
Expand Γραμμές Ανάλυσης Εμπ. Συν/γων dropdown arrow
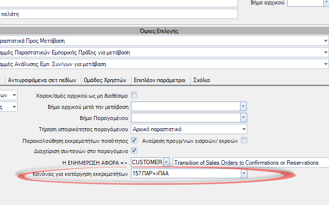pyautogui.click(x=326, y=64)
